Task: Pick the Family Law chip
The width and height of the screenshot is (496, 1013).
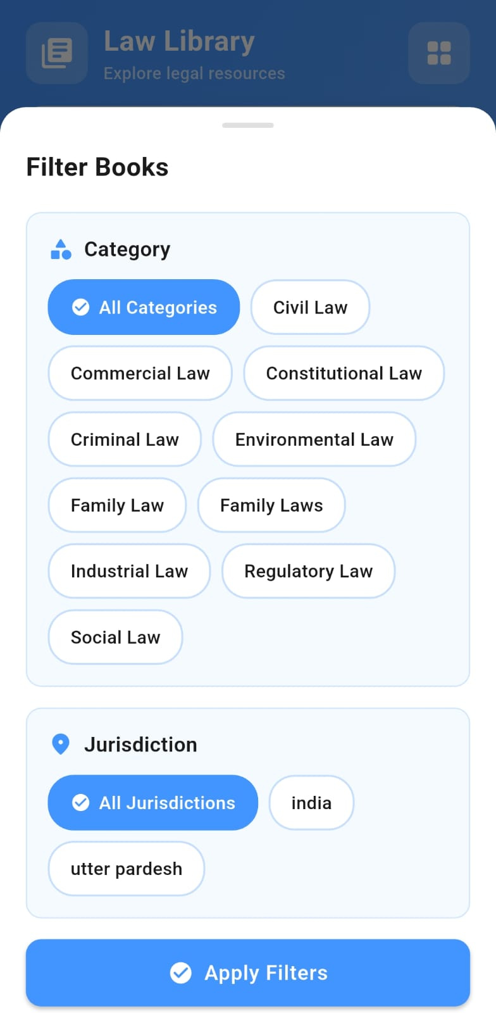Action: click(x=117, y=505)
